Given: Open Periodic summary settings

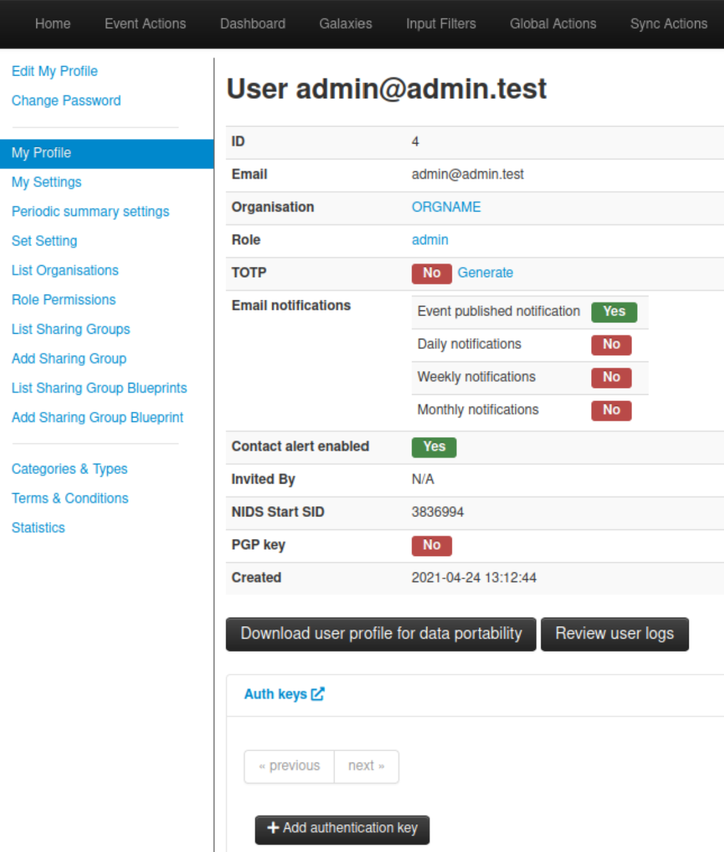Looking at the screenshot, I should click(x=91, y=212).
